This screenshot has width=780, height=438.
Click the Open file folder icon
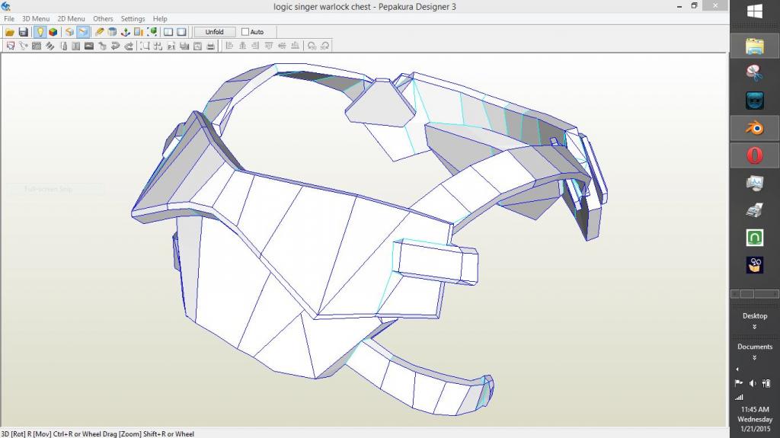[10, 32]
